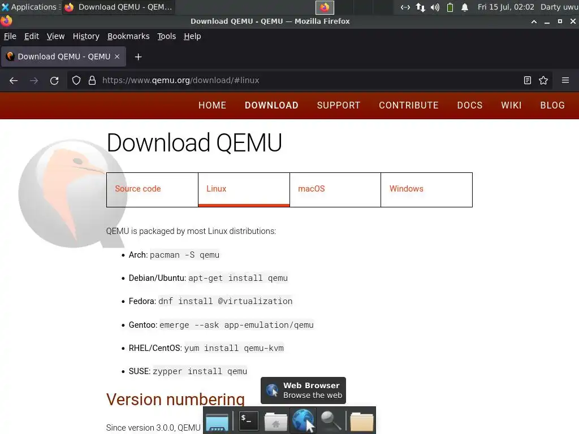The width and height of the screenshot is (579, 434).
Task: Go back using the Firefox back arrow
Action: click(14, 80)
